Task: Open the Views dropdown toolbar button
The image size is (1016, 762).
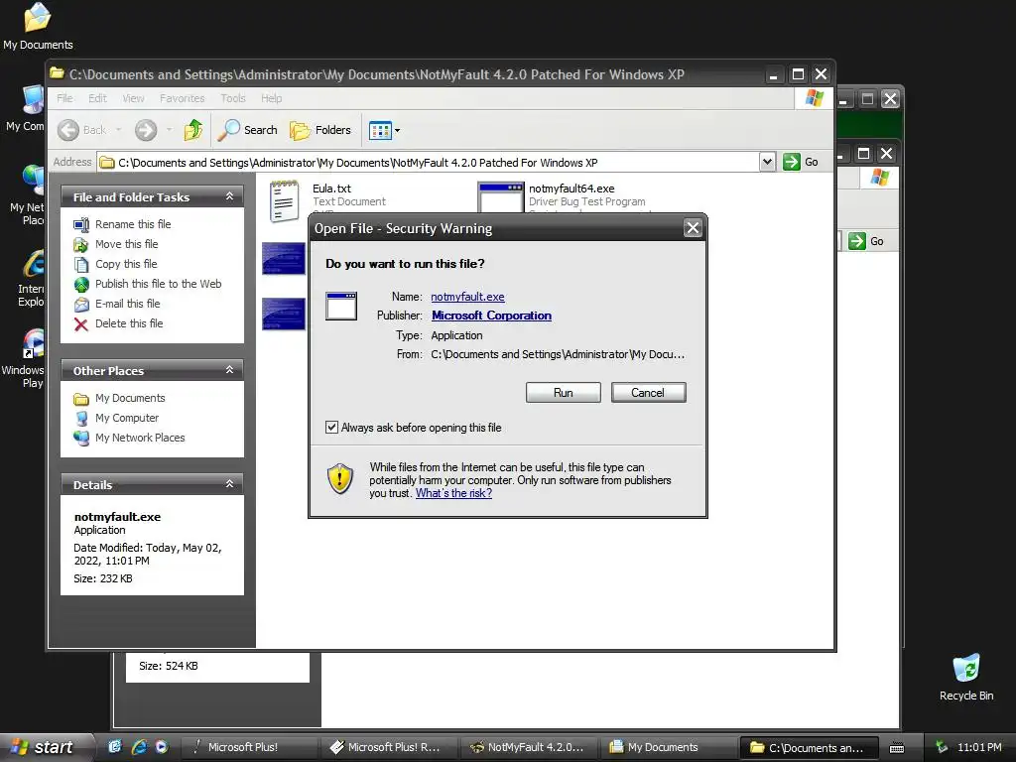Action: click(384, 130)
